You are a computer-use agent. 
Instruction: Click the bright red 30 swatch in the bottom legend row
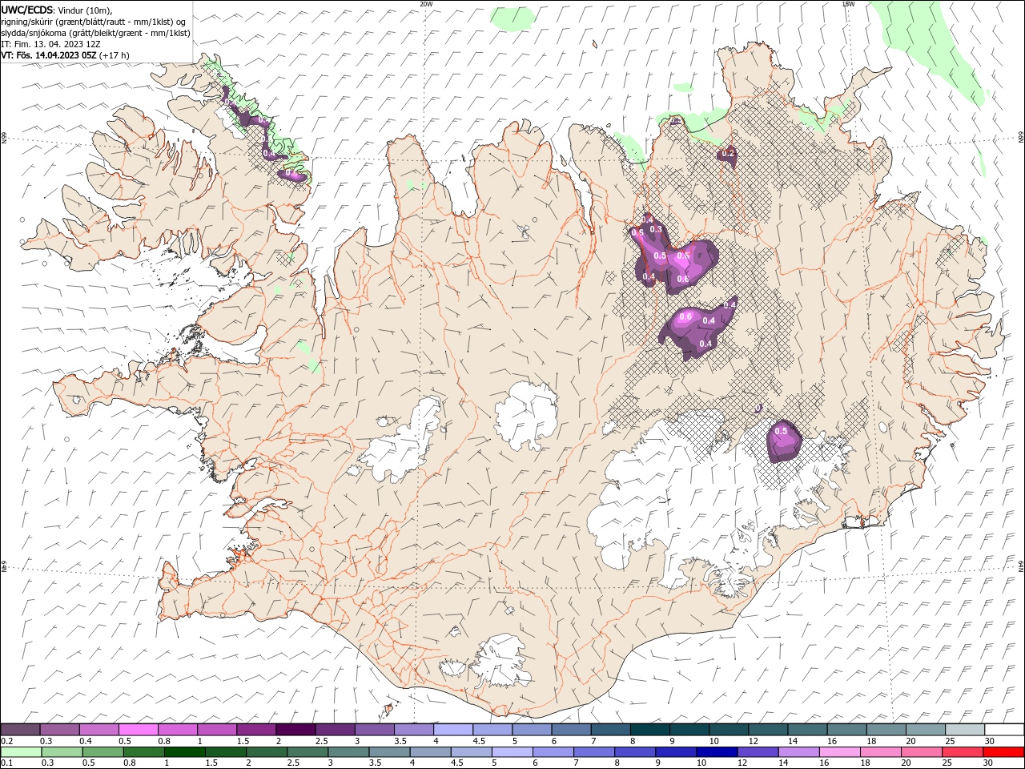click(1003, 752)
